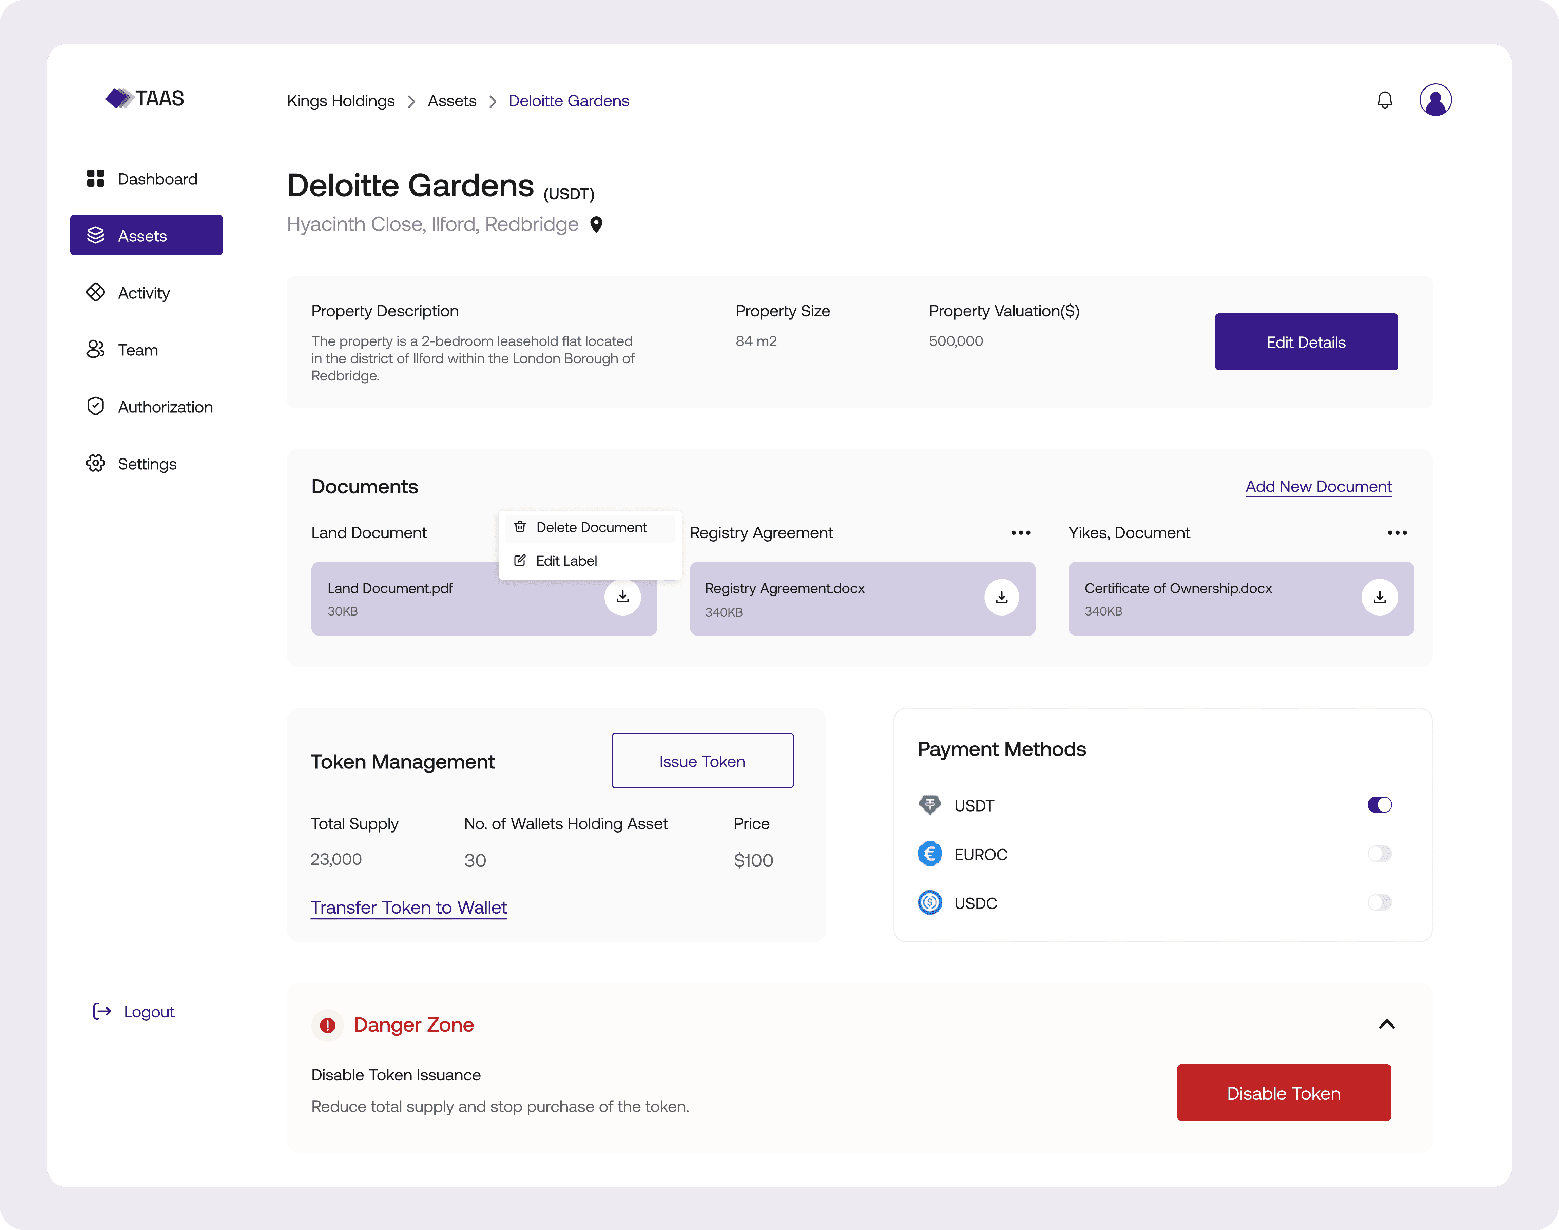Open Registry Agreement three-dot menu
The image size is (1559, 1230).
[1020, 533]
